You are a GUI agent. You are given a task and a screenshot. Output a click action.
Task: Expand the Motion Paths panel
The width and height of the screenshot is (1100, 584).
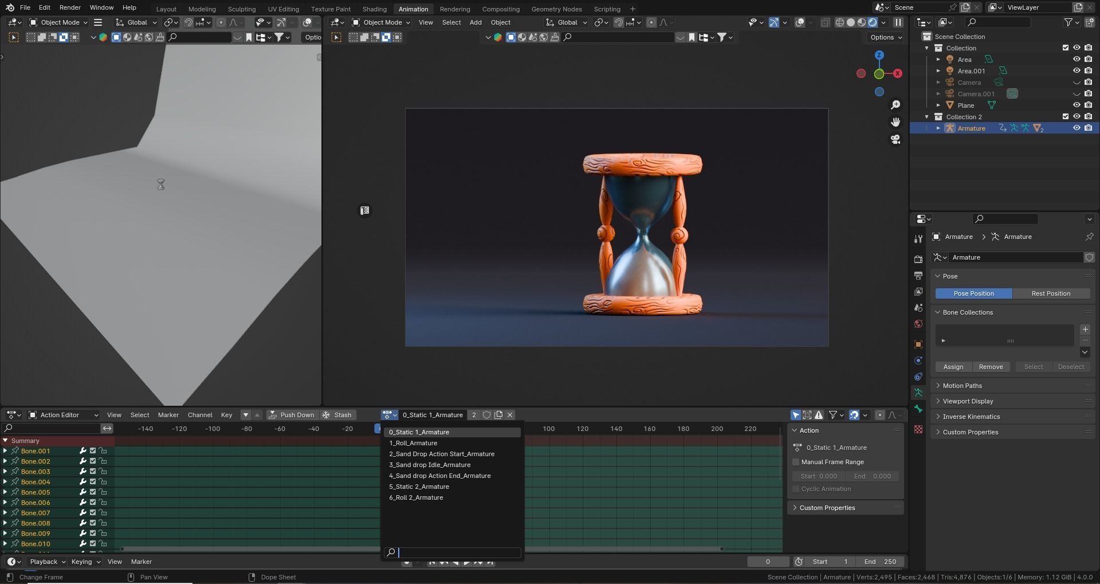click(1013, 386)
